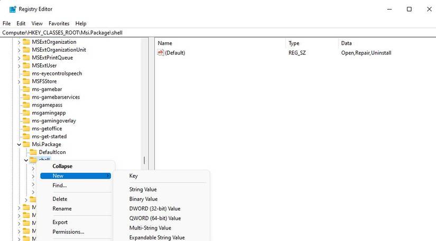Screen dimensions: 436x241
Task: Select String Value from the New submenu
Action: click(x=143, y=189)
